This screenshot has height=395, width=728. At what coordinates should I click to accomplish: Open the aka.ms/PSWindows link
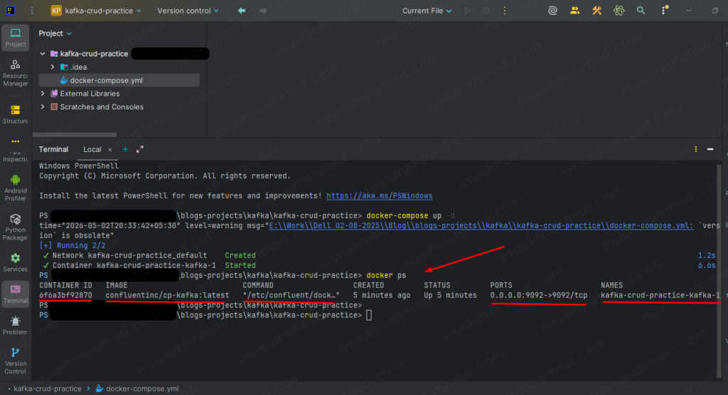pos(380,196)
